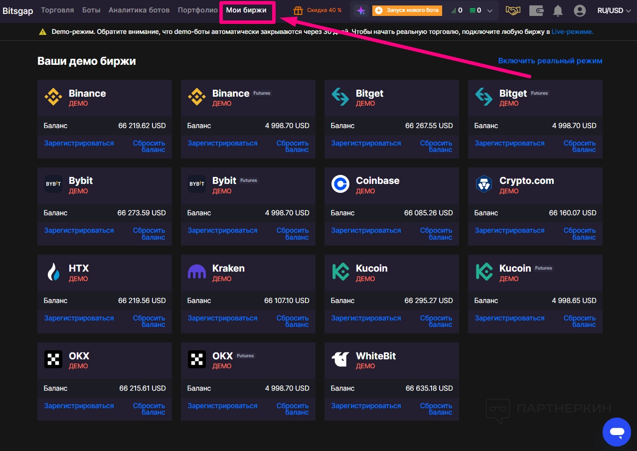The height and width of the screenshot is (451, 637).
Task: Reset balance on OKX Futures card
Action: (293, 409)
